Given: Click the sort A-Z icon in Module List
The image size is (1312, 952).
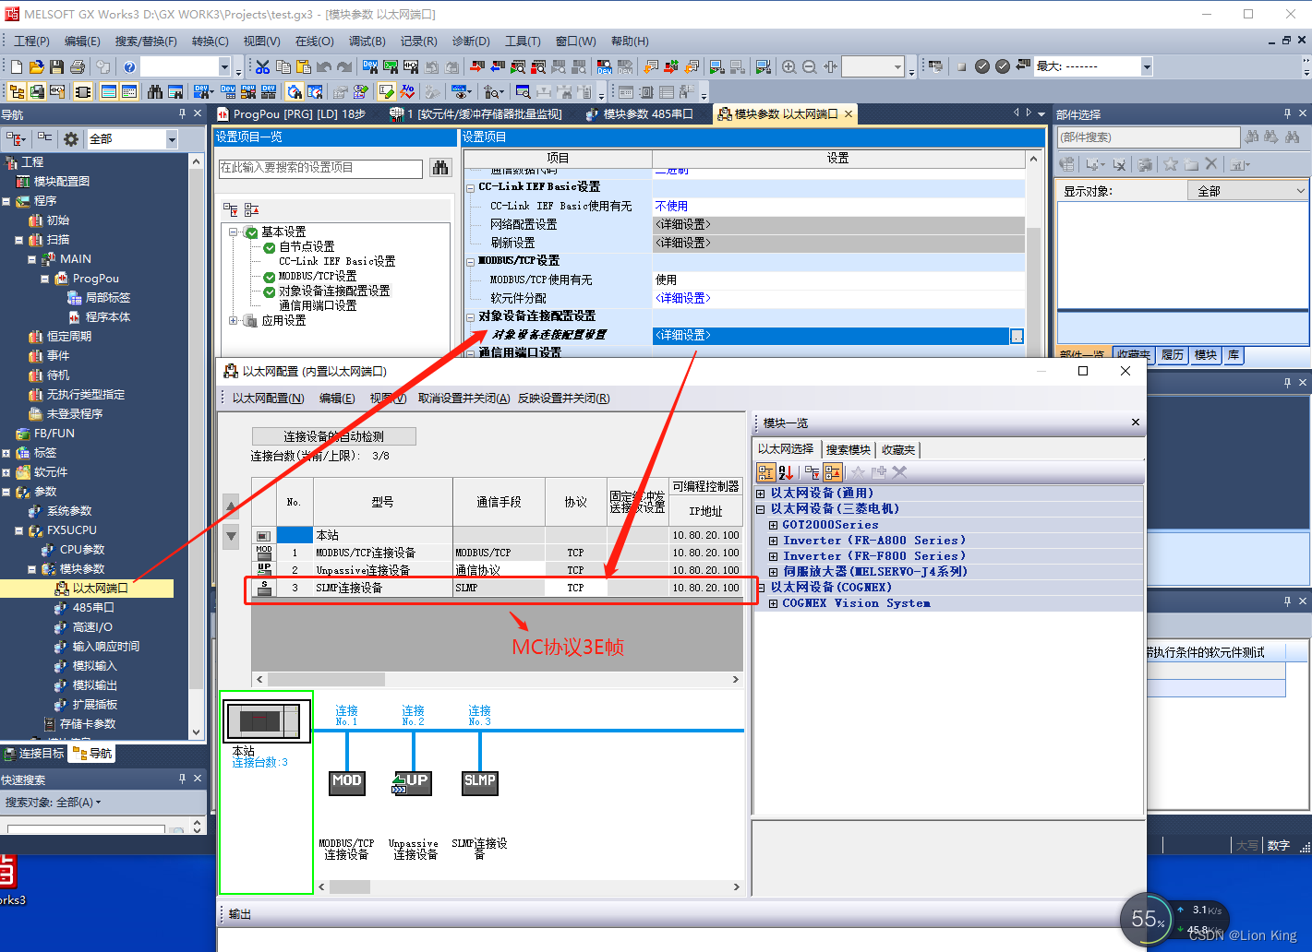Looking at the screenshot, I should 787,472.
